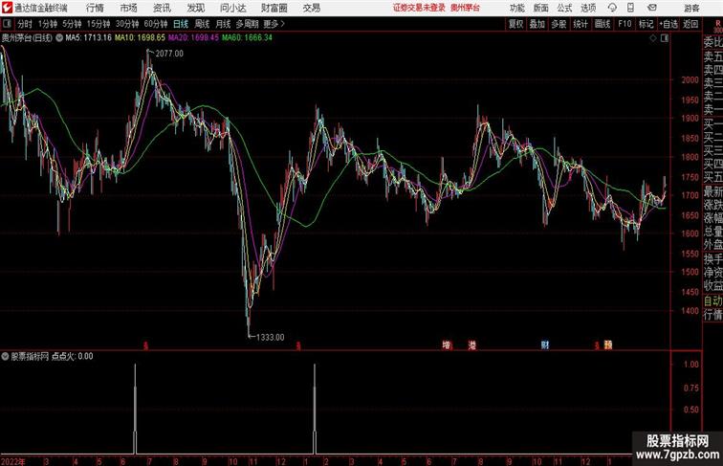
Task: Click the MA60: 1666.34 value
Action: (x=247, y=38)
